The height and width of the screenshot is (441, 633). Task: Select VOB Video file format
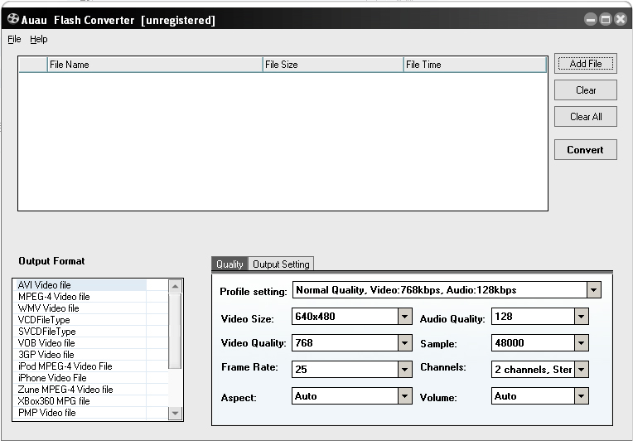coord(80,343)
